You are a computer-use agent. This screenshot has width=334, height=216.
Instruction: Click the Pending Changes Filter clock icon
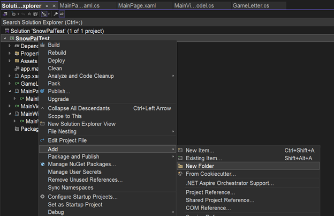click(13, 14)
